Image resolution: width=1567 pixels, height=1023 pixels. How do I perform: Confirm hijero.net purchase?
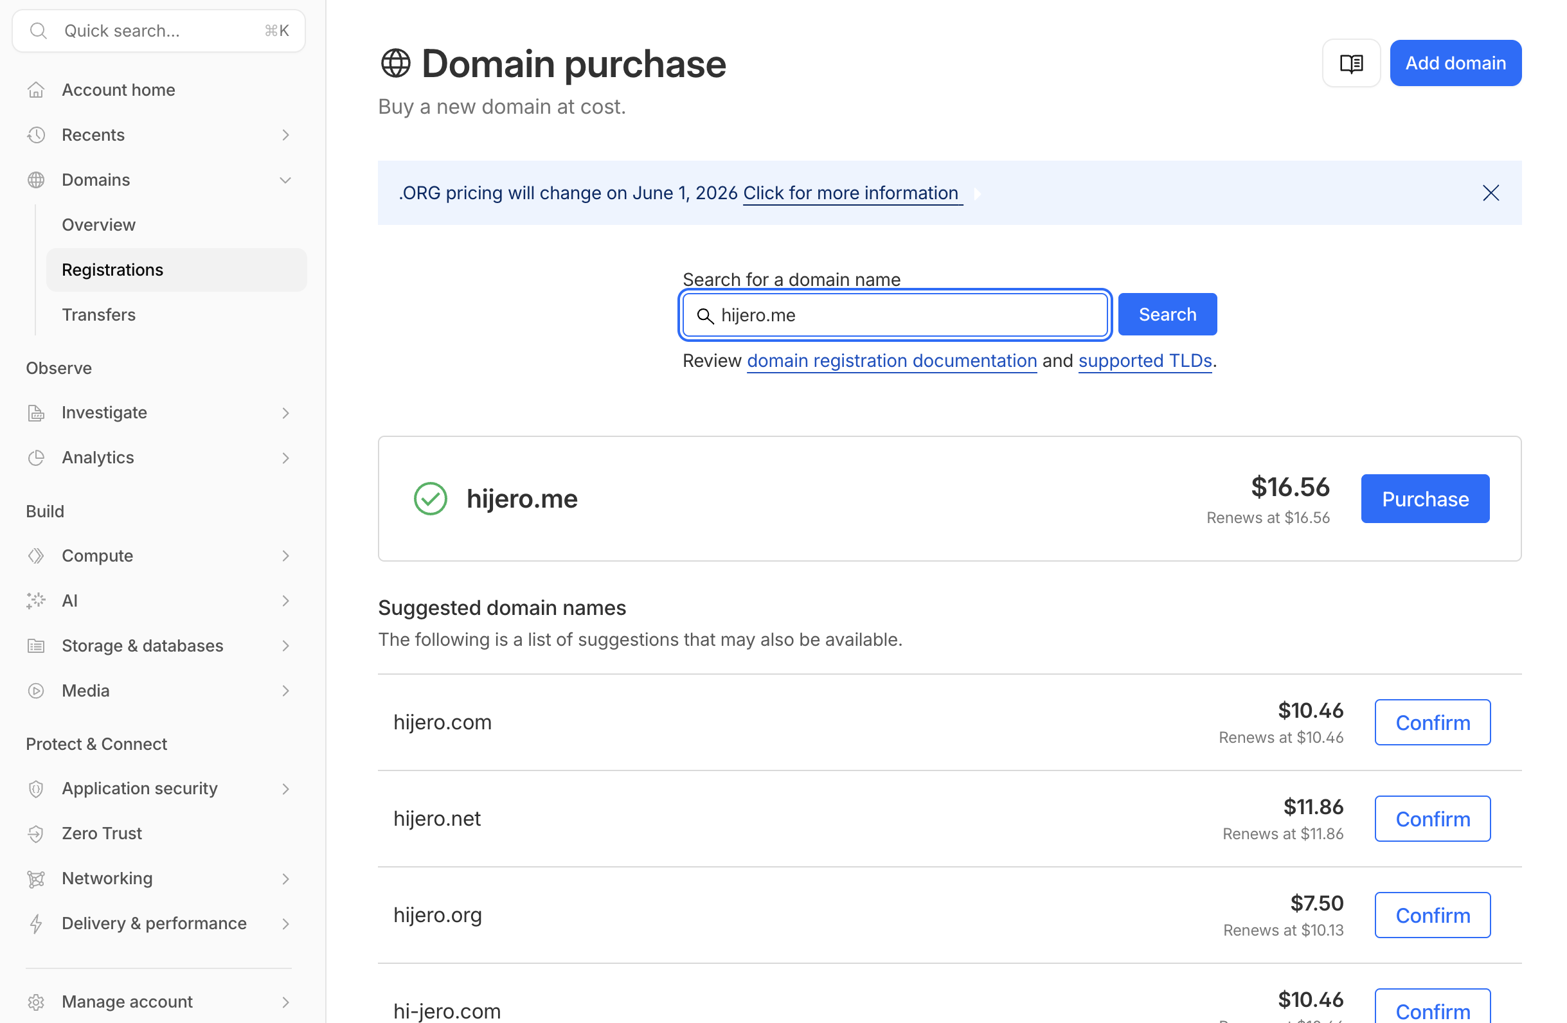1432,819
